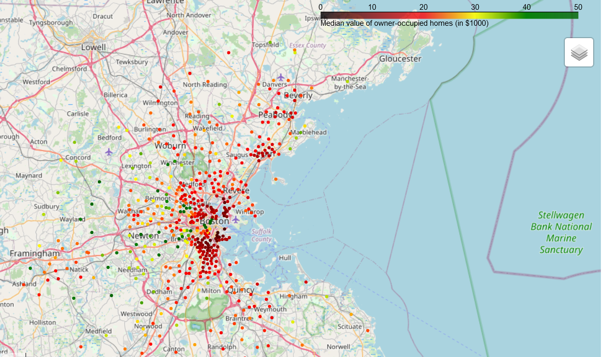
Task: Click the 'Woburn' city label
Action: coord(170,146)
